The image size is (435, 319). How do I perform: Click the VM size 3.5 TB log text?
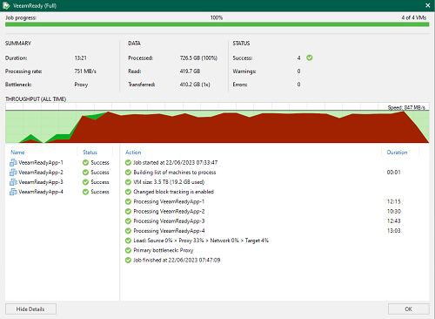coord(169,182)
